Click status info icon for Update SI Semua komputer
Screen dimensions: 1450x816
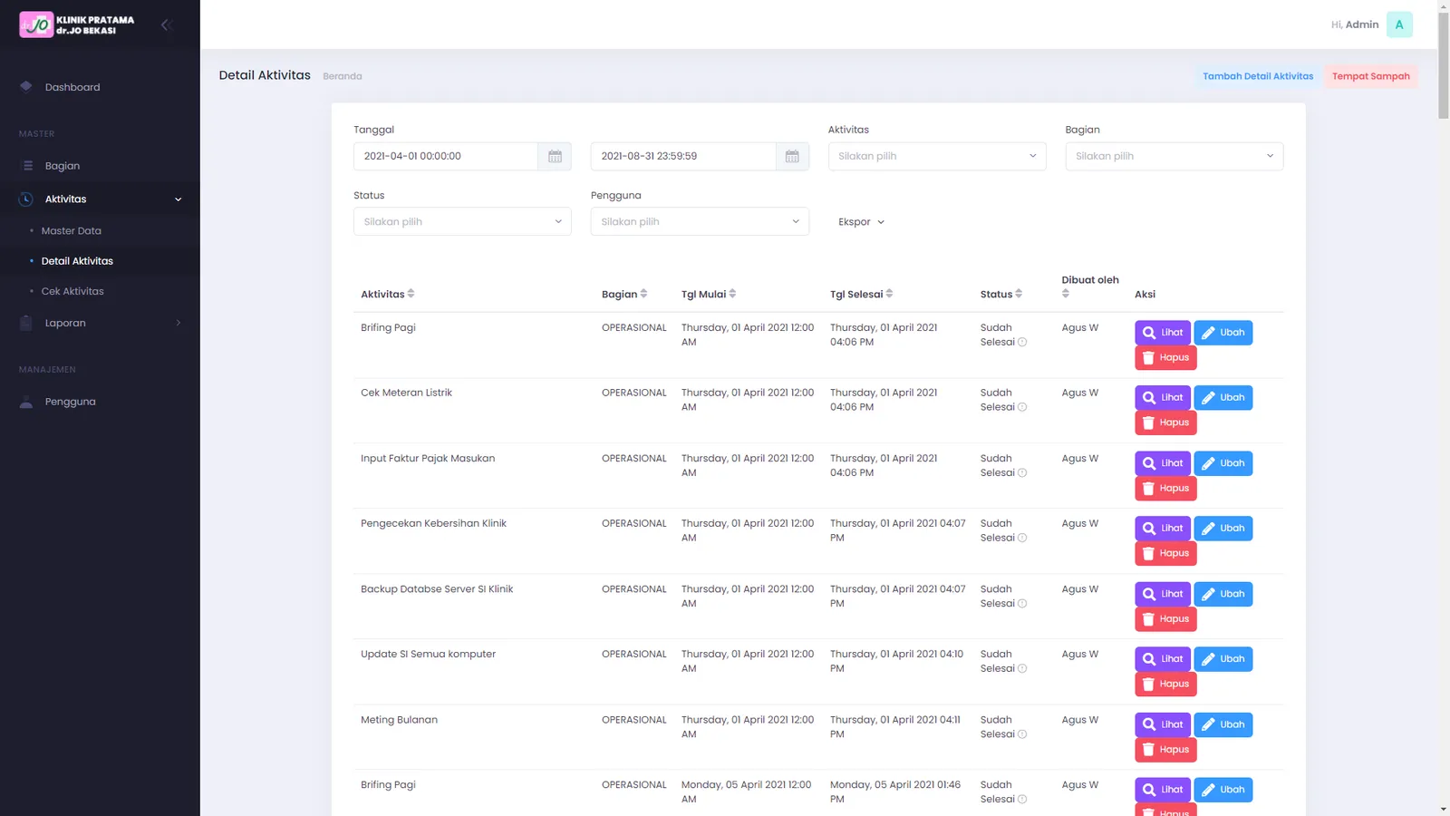coord(1022,668)
